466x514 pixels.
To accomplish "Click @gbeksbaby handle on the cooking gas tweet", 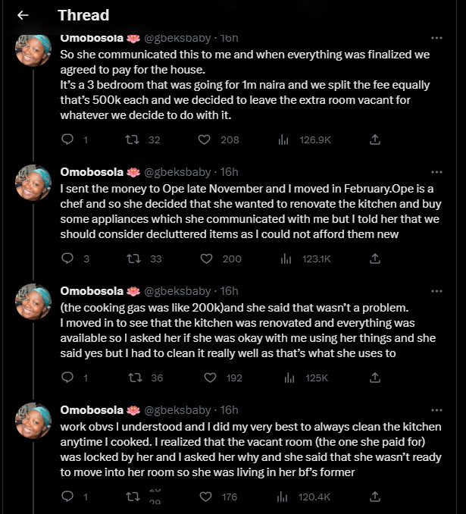I will (177, 291).
